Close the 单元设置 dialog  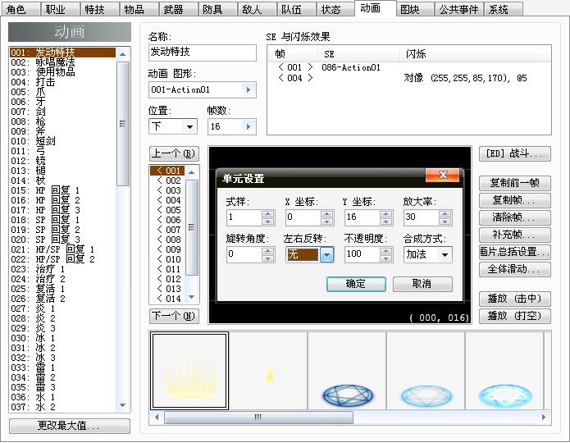[x=443, y=175]
